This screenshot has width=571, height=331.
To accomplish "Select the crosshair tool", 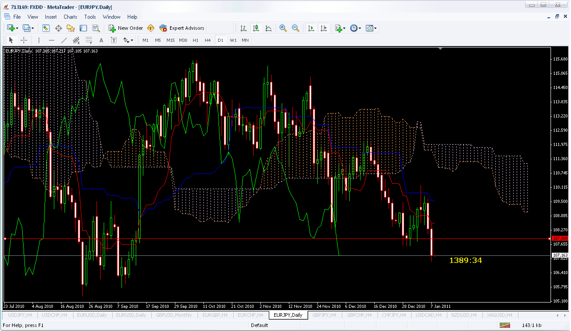I will [x=24, y=40].
